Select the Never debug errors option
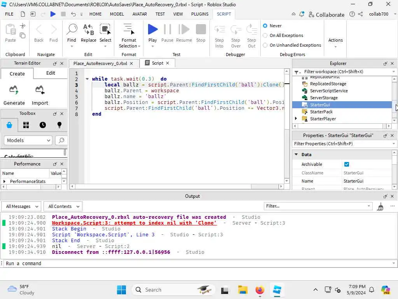 (x=265, y=26)
